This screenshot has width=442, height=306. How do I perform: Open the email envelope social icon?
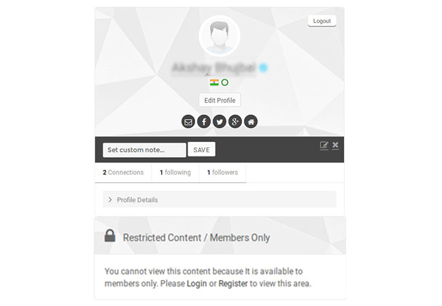click(188, 122)
